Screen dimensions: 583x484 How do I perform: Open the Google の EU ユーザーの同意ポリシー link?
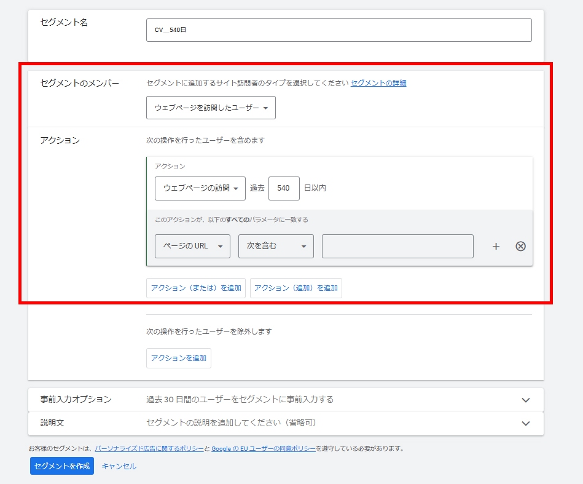click(264, 449)
